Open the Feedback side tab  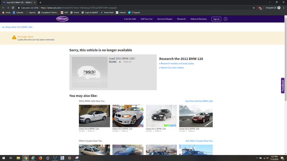pyautogui.click(x=283, y=86)
